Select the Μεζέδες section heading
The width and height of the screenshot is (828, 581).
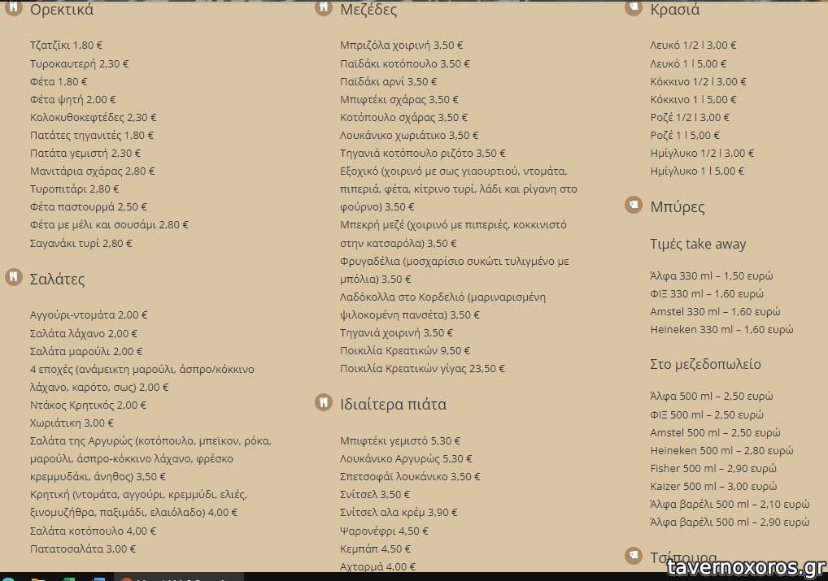368,11
